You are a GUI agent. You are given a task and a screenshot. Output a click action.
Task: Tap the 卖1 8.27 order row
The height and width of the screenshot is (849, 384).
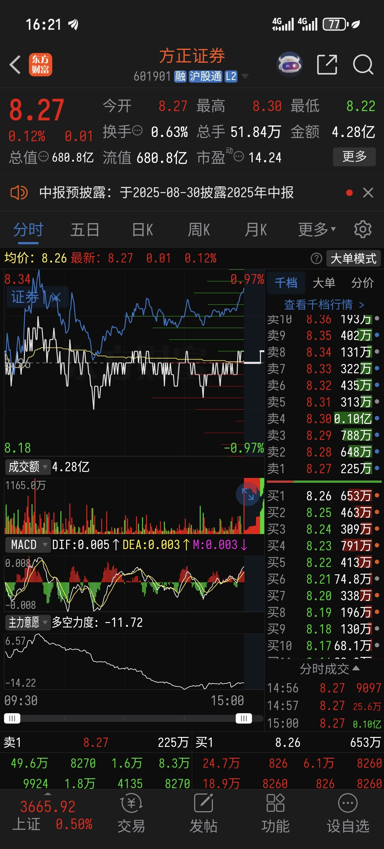tap(324, 468)
